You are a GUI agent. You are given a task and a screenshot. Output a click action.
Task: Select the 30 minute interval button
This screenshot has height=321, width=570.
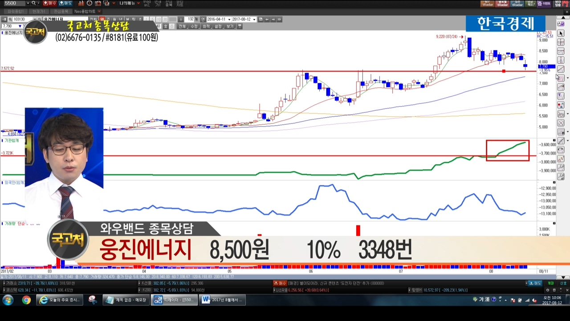coord(165,19)
